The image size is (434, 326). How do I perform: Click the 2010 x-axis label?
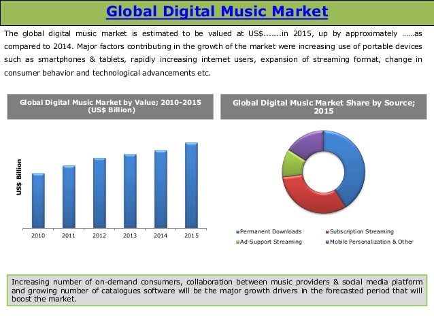coord(38,235)
